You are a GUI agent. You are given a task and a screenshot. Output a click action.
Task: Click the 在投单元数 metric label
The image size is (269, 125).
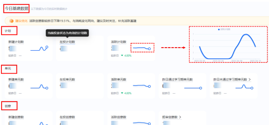tap(67, 80)
